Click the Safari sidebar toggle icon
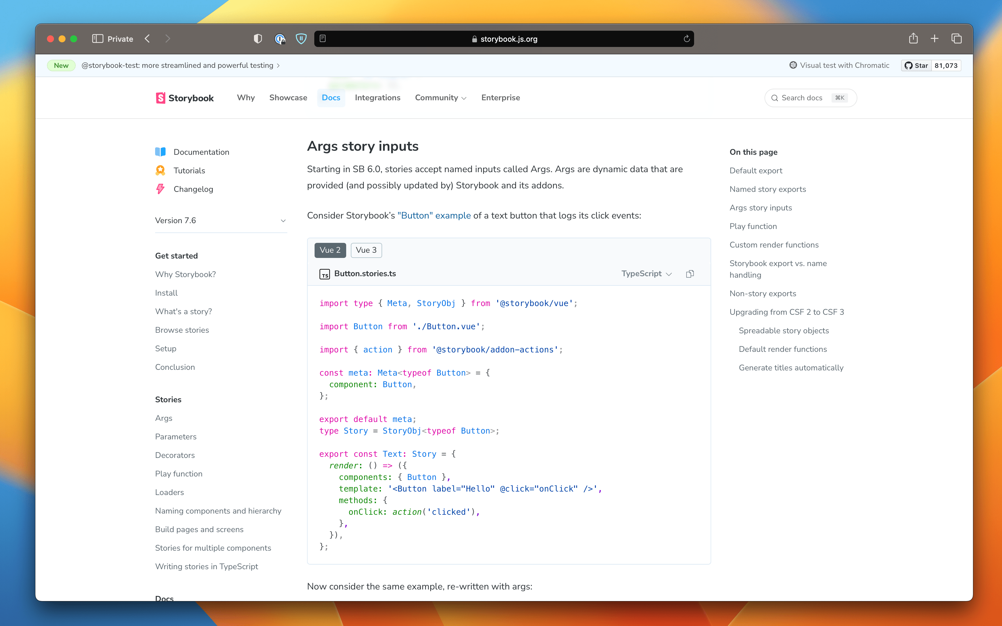The height and width of the screenshot is (626, 1002). [x=97, y=39]
